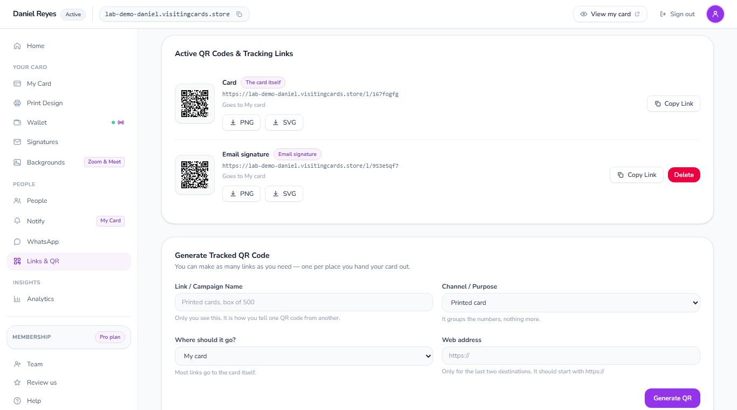Screen dimensions: 737x410
Task: Sign out of the account
Action: [677, 14]
